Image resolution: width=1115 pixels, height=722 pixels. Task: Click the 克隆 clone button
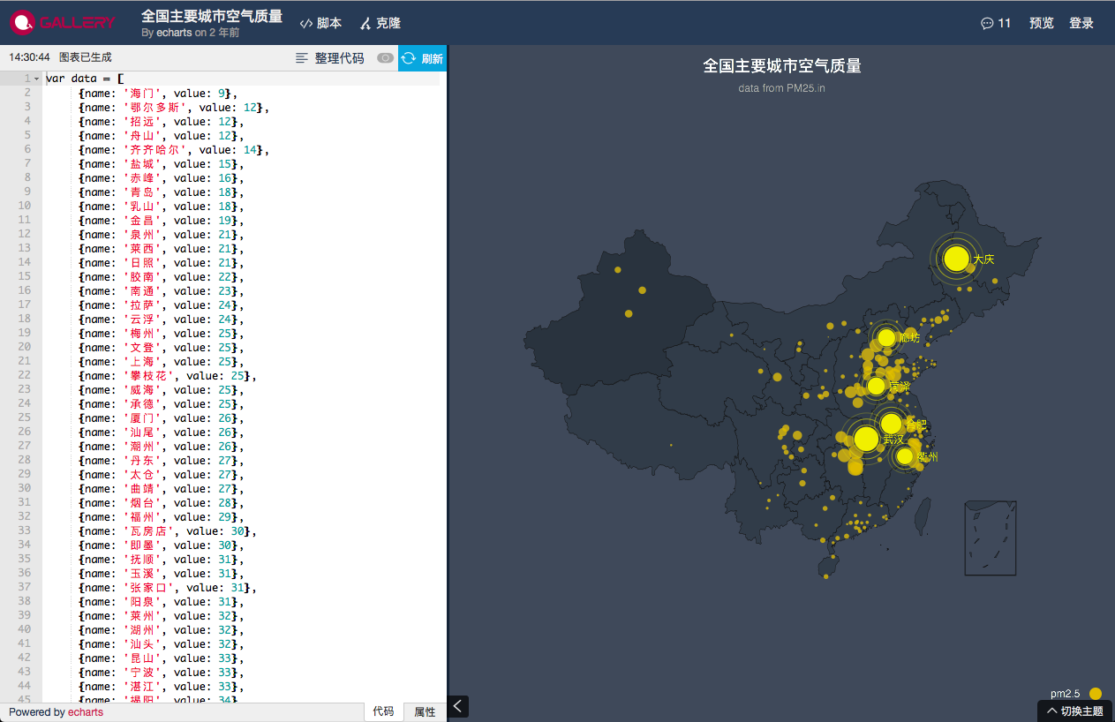pos(380,23)
